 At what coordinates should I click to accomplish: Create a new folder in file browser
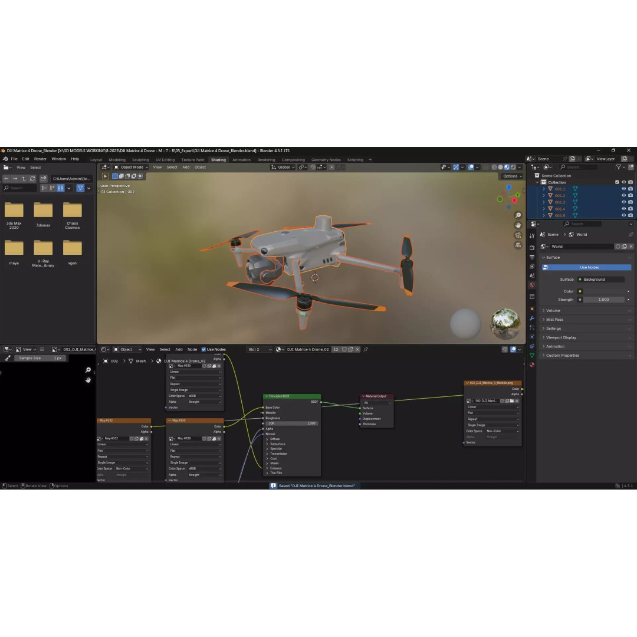[43, 179]
